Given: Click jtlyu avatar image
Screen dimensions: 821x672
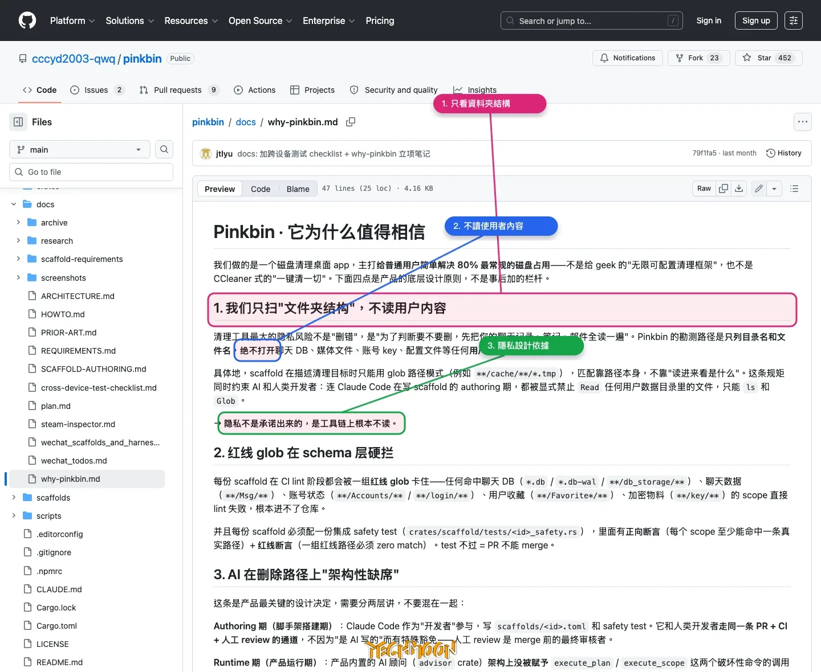Looking at the screenshot, I should [206, 154].
